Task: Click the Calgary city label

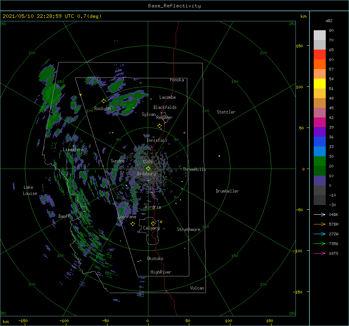Action: point(151,228)
